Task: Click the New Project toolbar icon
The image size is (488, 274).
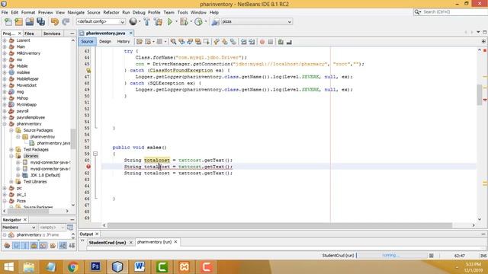Action: pos(18,21)
